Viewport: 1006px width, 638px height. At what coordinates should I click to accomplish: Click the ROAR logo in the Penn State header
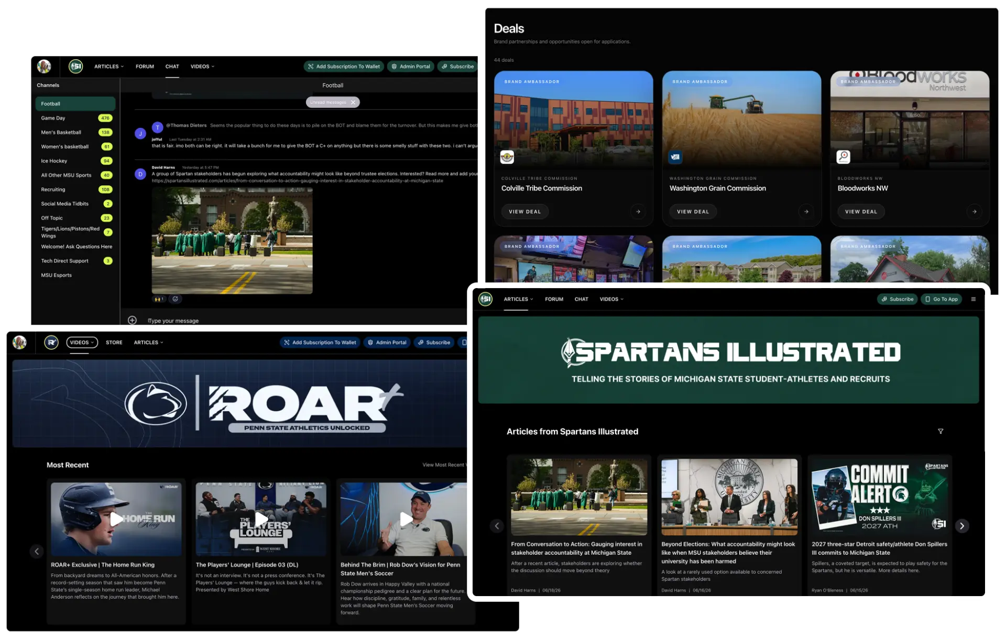(x=51, y=343)
